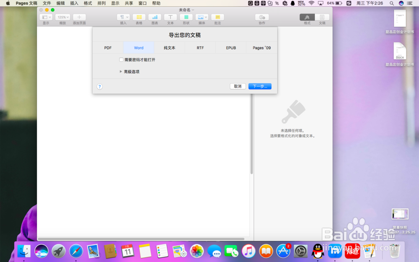This screenshot has height=262, width=419.
Task: Open the 编辑 menu
Action: tap(61, 3)
